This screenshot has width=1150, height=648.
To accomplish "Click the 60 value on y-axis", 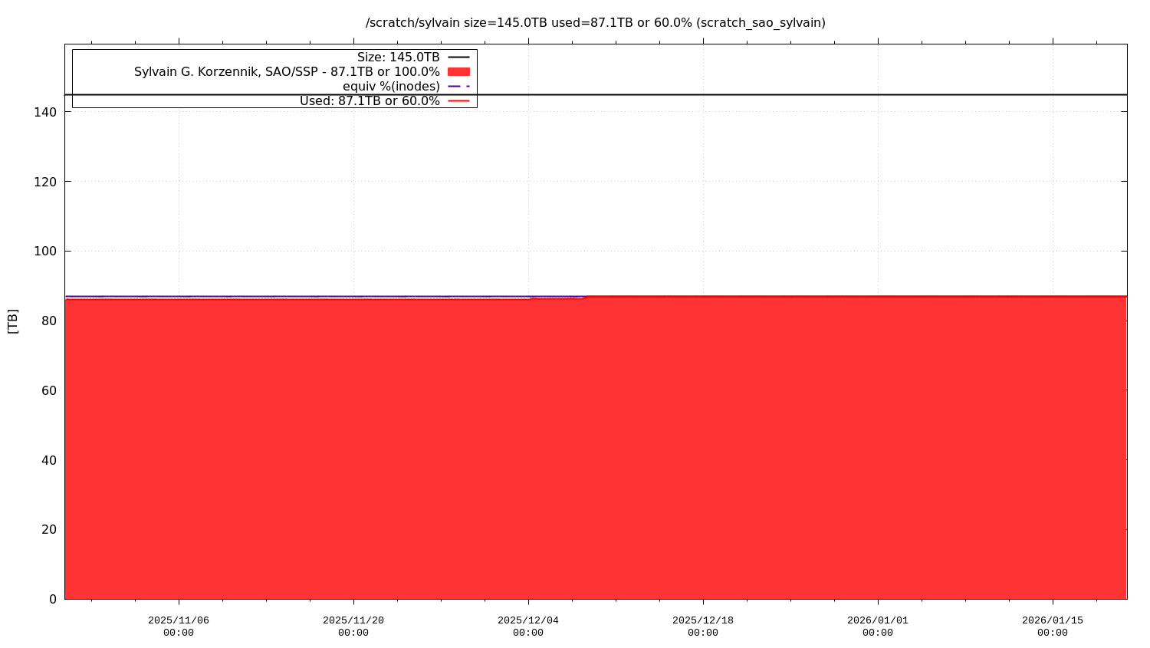I will (x=49, y=390).
